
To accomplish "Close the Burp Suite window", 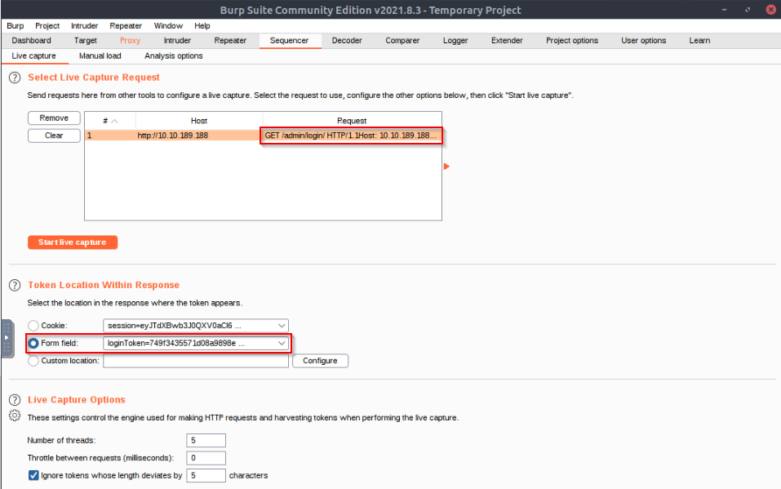I will (770, 10).
